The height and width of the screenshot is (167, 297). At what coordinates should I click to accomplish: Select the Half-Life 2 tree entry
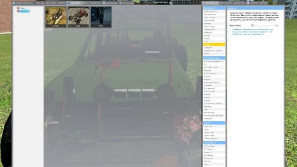point(24,11)
